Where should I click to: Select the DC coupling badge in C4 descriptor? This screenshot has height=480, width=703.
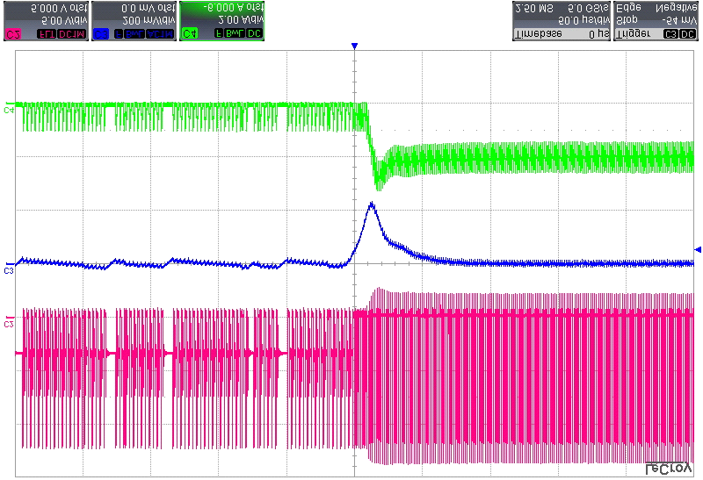[x=254, y=33]
